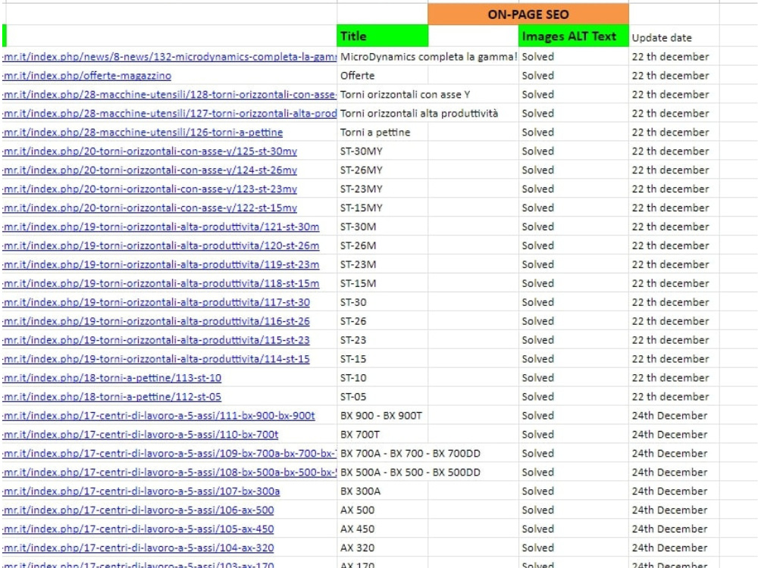
Task: Select the 24th December cell for BX 700T
Action: coord(674,434)
